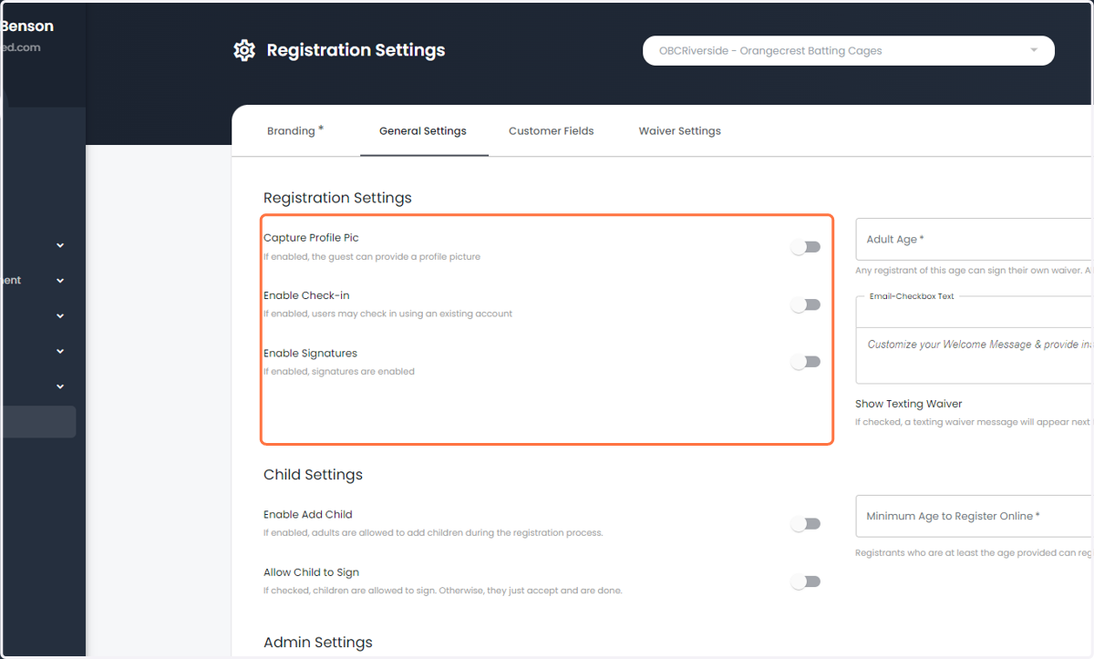
Task: Turn on Enable Signatures switch
Action: click(806, 362)
